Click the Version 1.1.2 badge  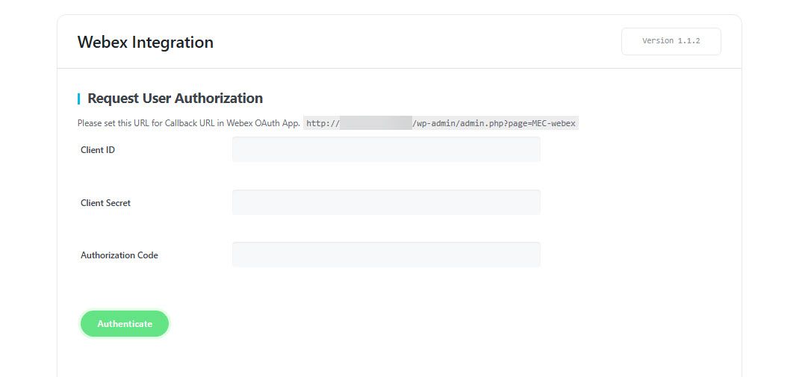click(671, 41)
